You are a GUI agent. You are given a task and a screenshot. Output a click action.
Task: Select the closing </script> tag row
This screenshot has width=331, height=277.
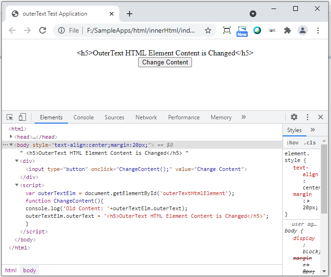(x=34, y=232)
